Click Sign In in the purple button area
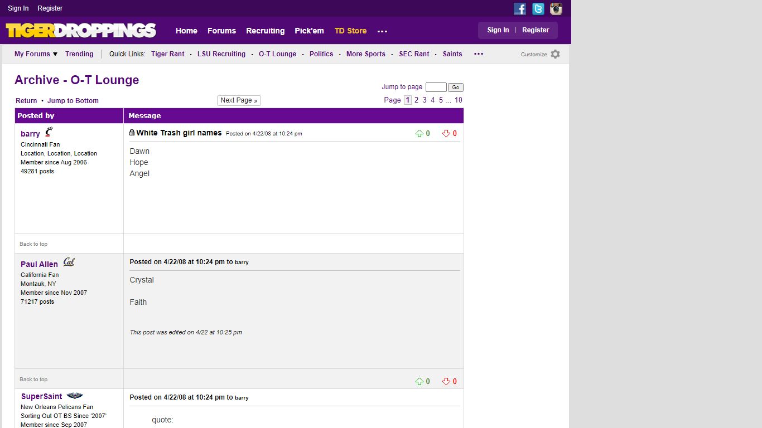This screenshot has height=428, width=762. click(498, 30)
